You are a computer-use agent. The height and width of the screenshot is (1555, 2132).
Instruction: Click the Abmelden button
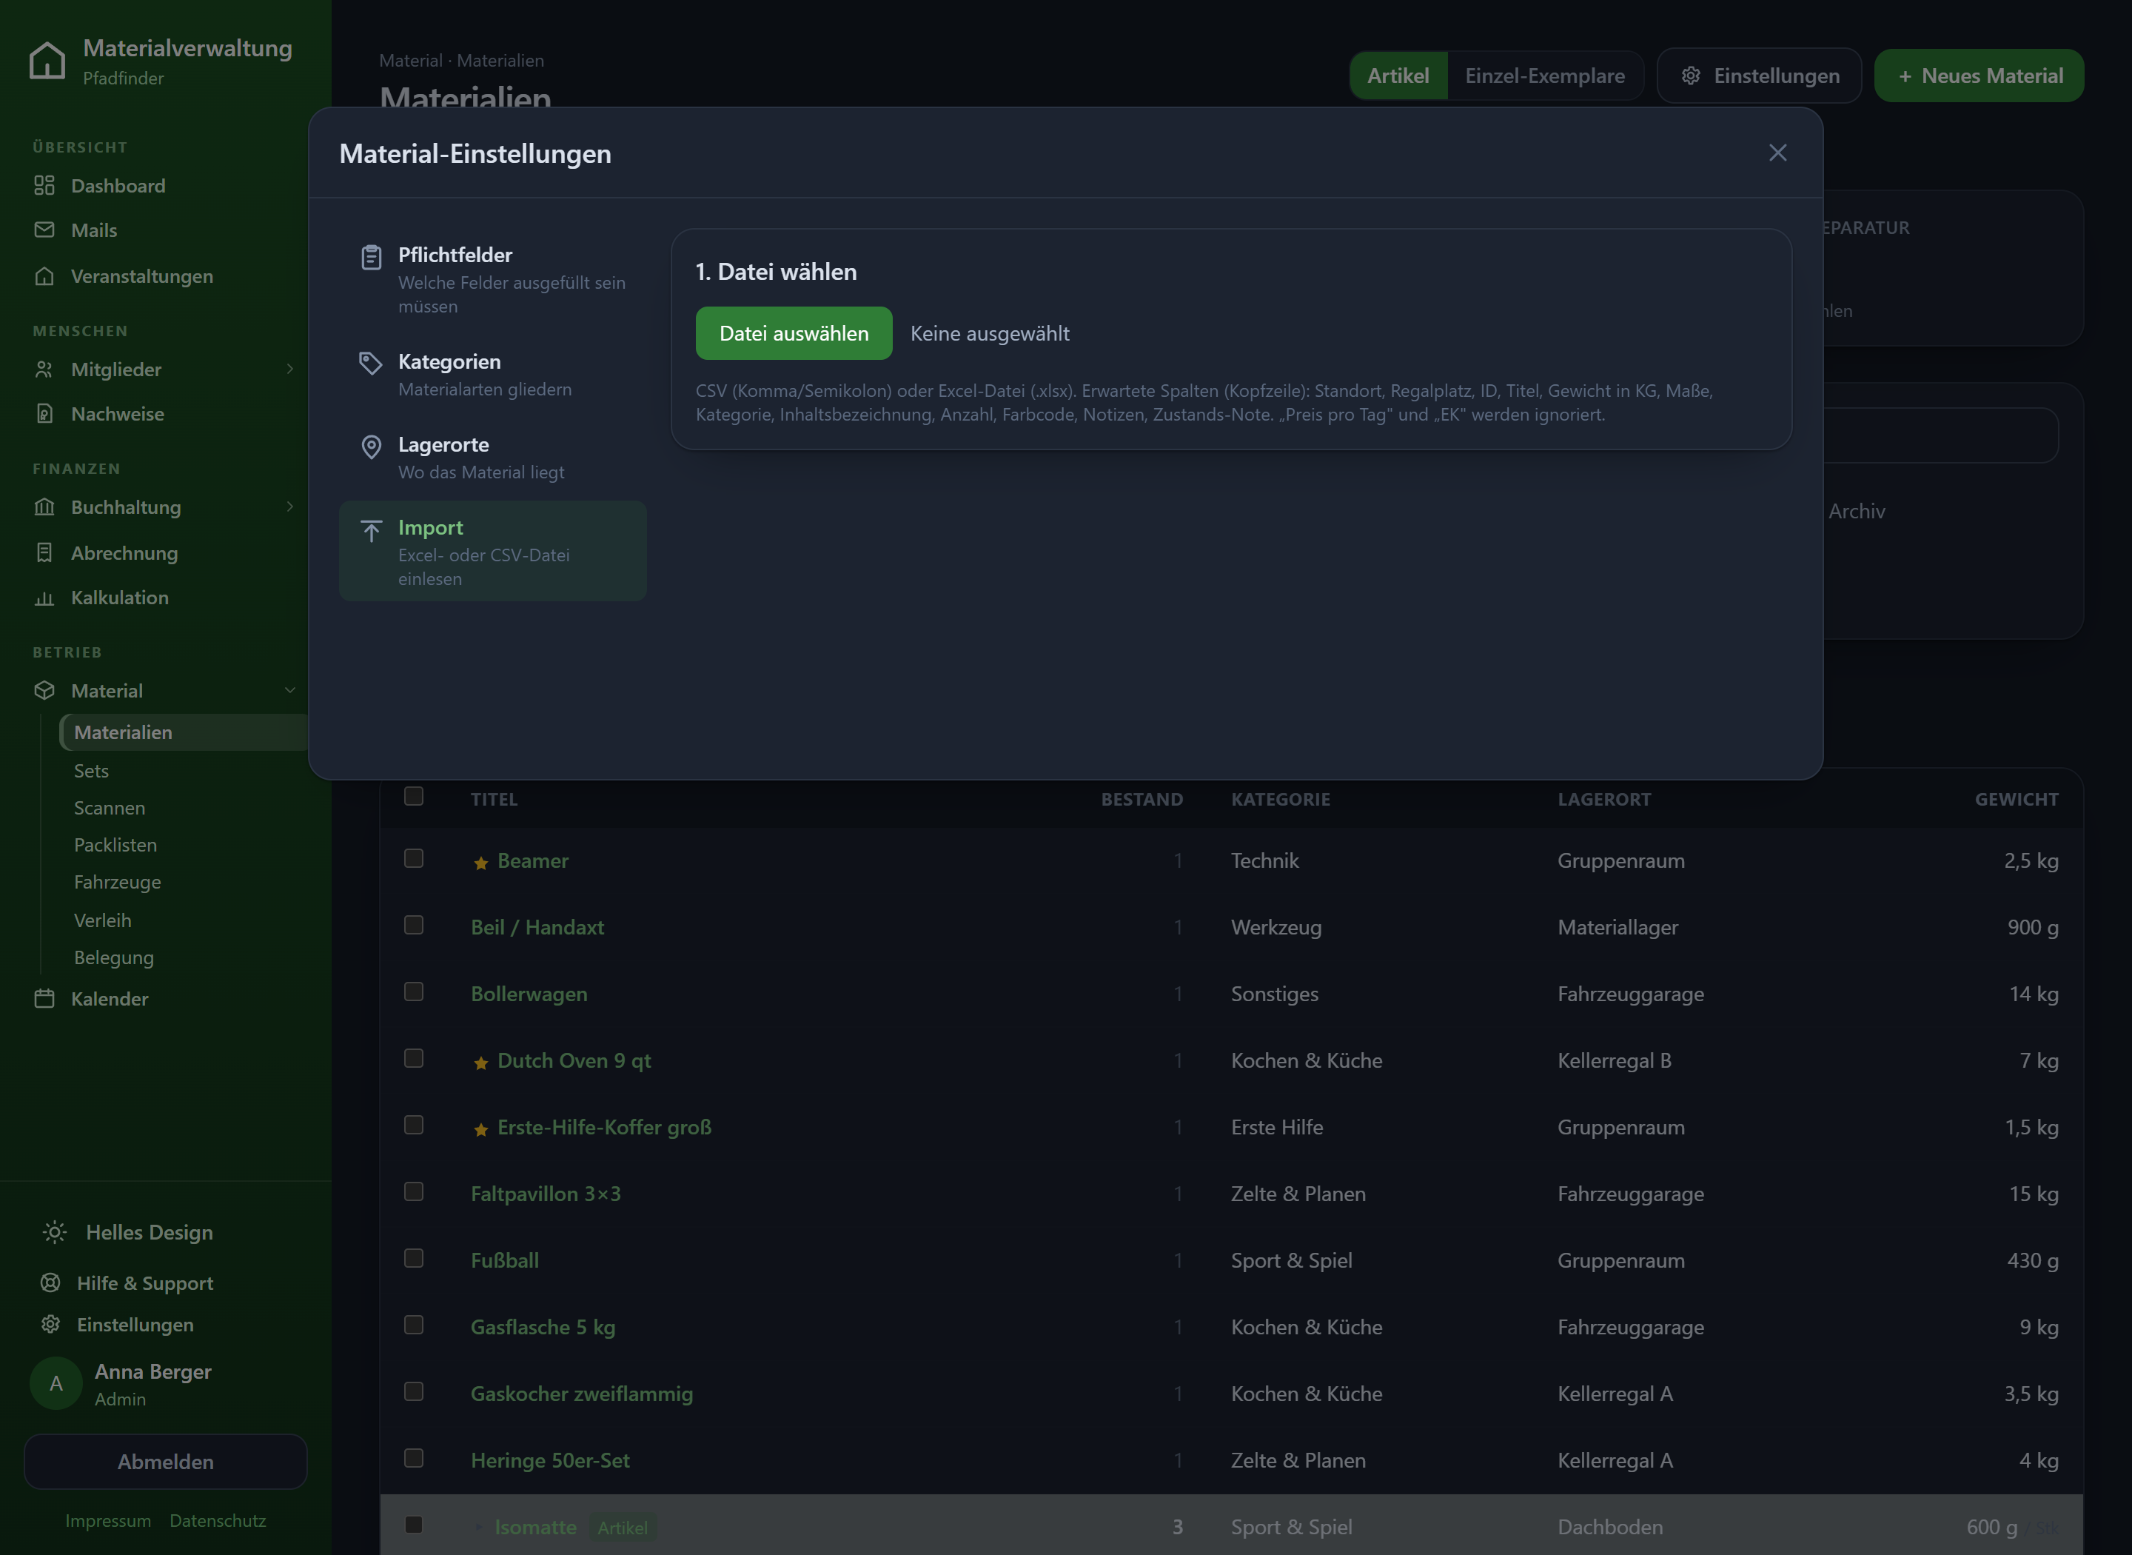click(166, 1461)
